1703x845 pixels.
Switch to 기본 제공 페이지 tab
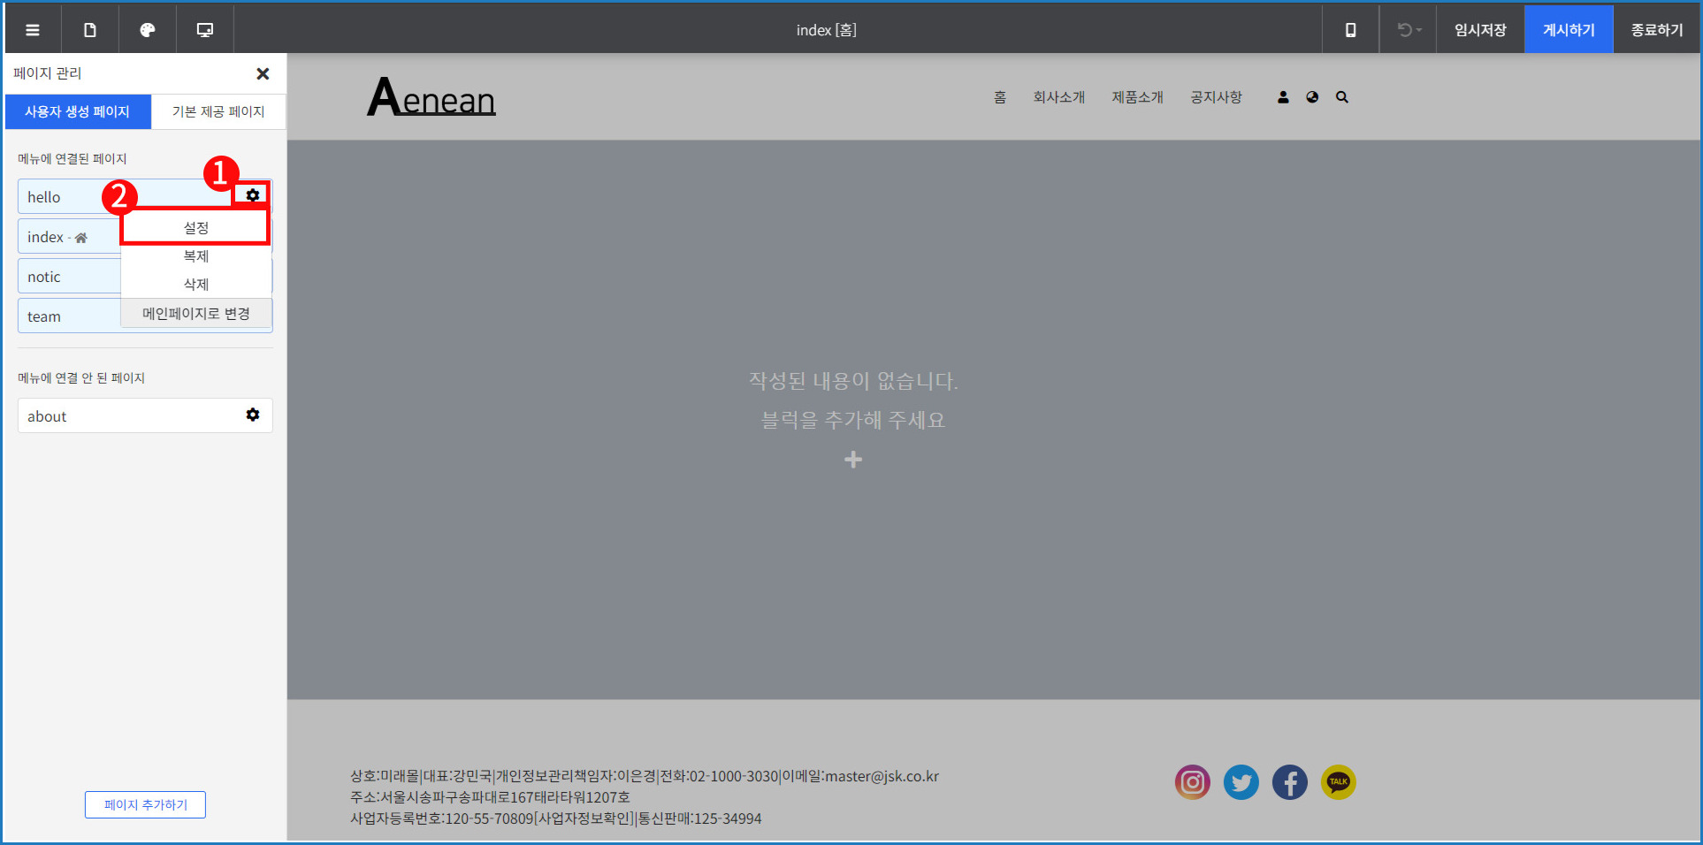pos(218,111)
